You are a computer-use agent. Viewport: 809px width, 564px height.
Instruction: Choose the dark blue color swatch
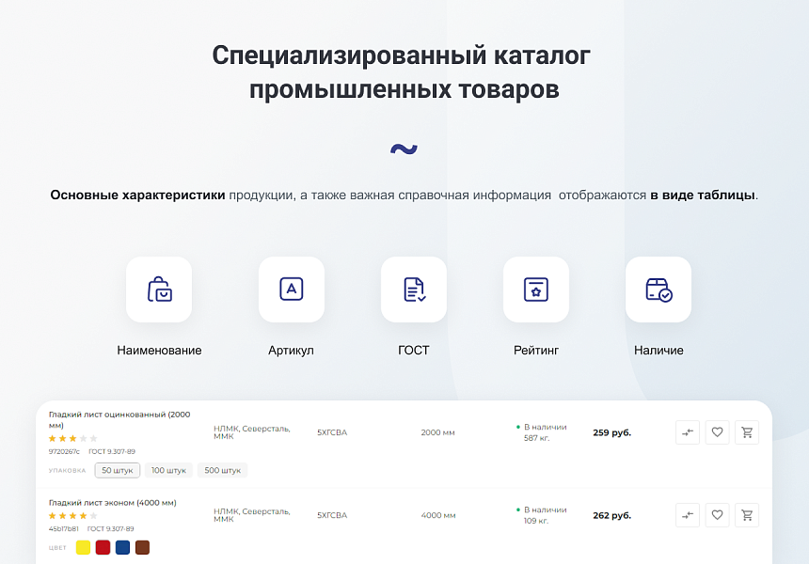[122, 546]
